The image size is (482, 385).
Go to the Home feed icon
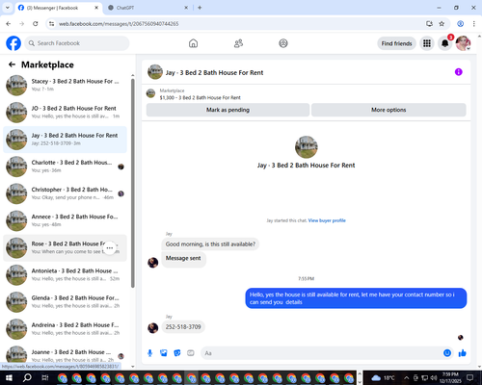click(x=193, y=43)
